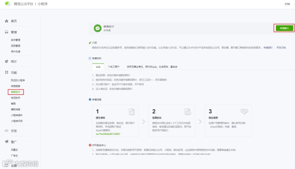Click the green 申请接入 button
Screen dimensions: 295x169
(284, 28)
